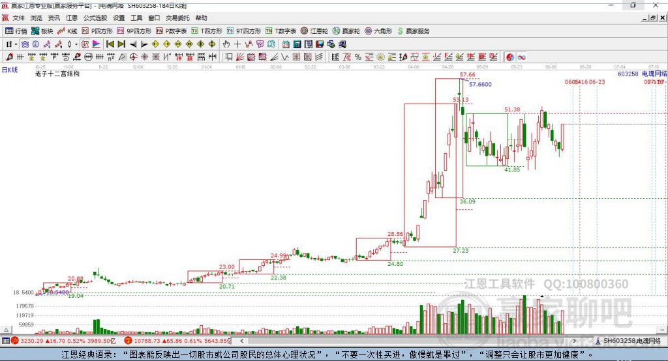Open the 9T四方形 tool
This screenshot has height=361, width=668.
coord(244,31)
